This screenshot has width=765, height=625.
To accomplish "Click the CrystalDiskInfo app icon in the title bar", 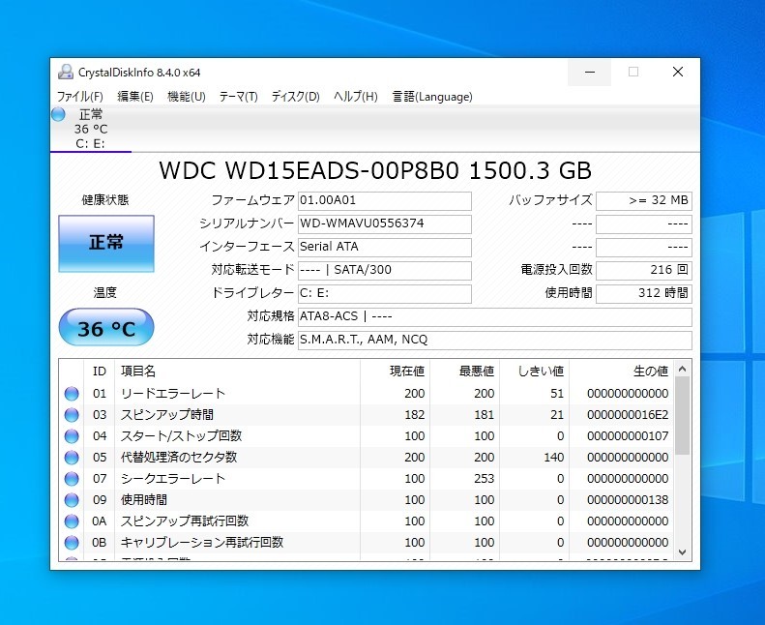I will click(x=66, y=73).
